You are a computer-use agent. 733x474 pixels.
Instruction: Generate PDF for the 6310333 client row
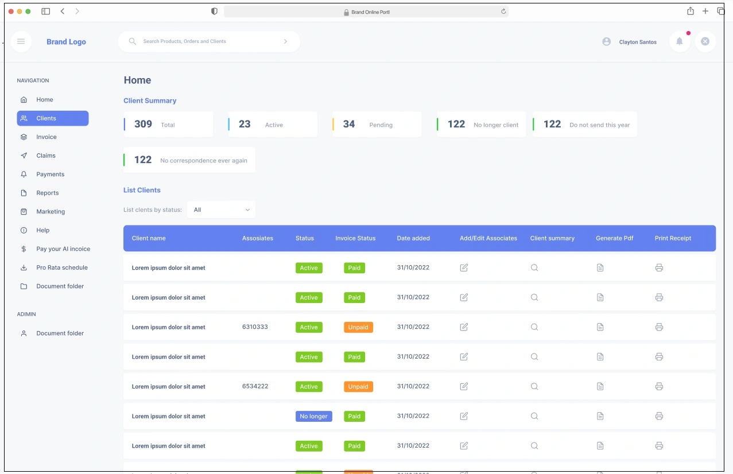click(x=600, y=327)
